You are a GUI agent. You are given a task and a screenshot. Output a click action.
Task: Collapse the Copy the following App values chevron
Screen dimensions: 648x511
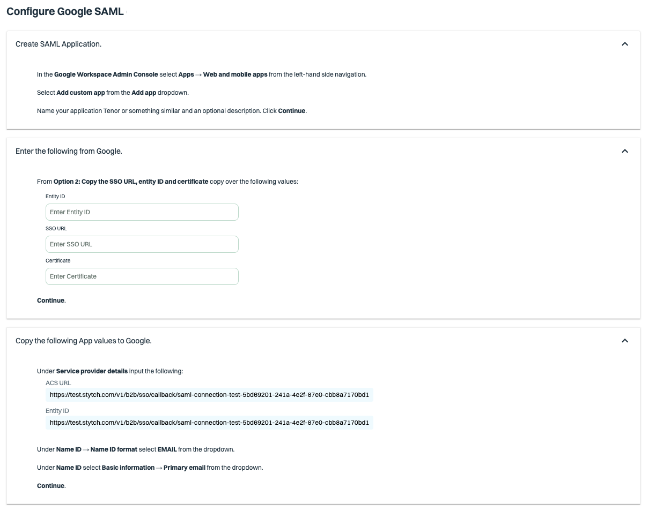click(x=624, y=341)
